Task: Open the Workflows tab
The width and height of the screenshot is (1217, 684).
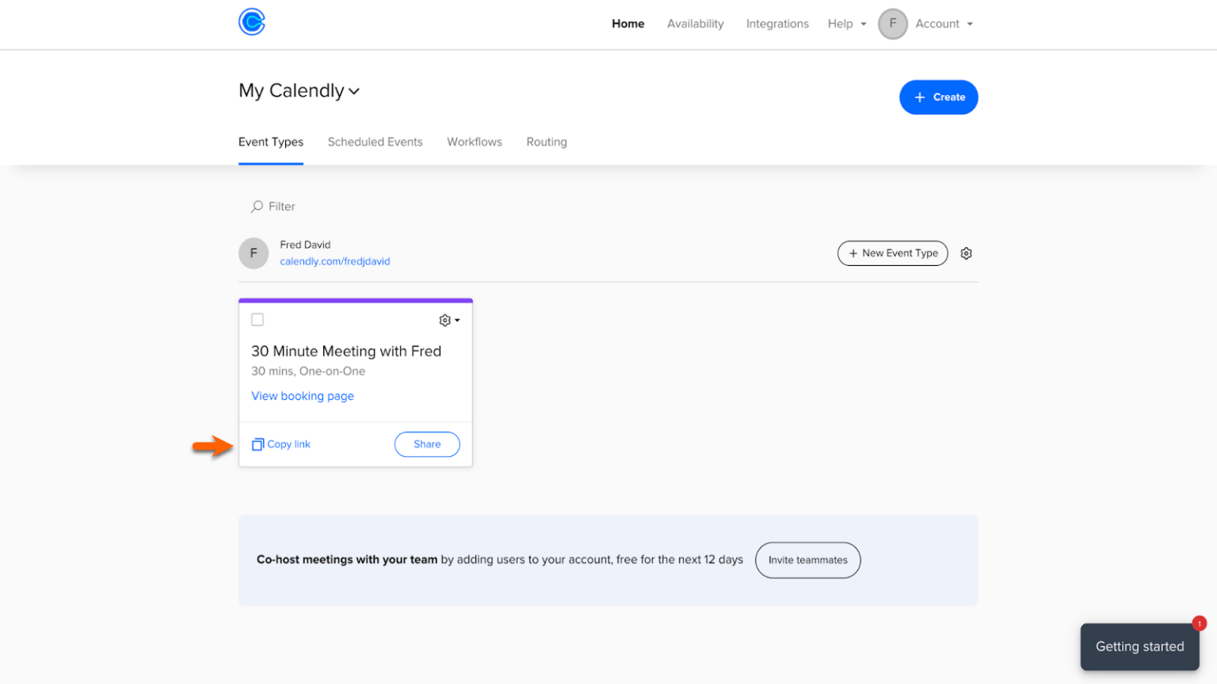Action: pyautogui.click(x=474, y=142)
